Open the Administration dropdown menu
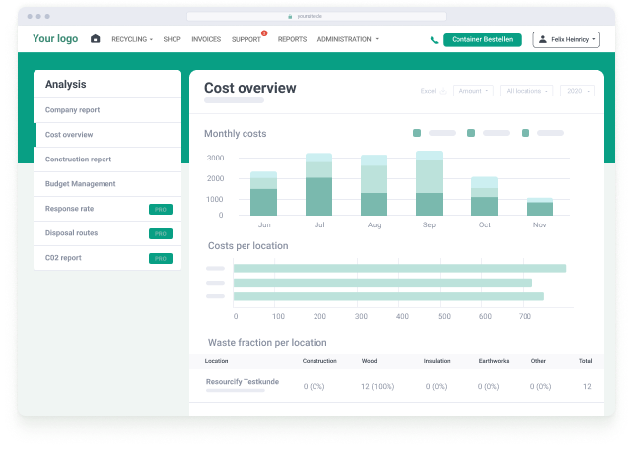This screenshot has height=449, width=633. click(348, 39)
